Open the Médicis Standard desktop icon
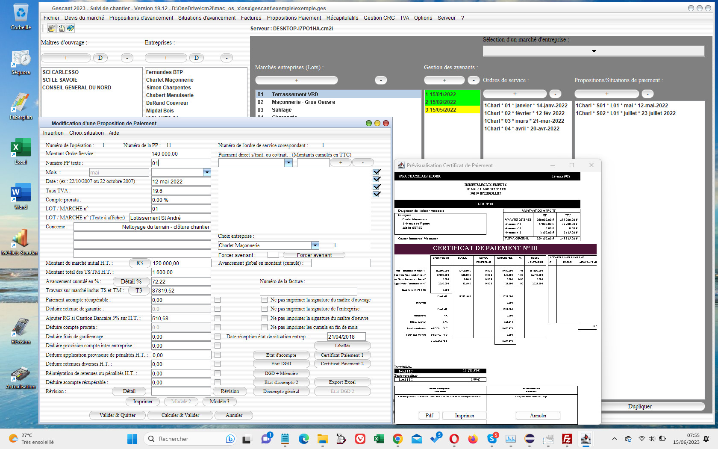Screen dimensions: 718x449 [21, 242]
